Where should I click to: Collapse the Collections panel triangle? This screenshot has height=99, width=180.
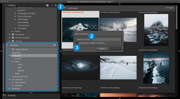[x=7, y=45]
